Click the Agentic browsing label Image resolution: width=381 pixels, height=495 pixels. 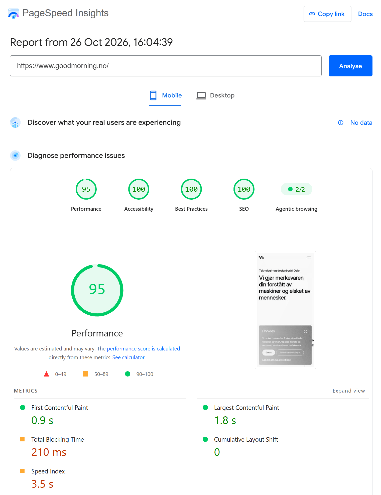[x=297, y=209]
